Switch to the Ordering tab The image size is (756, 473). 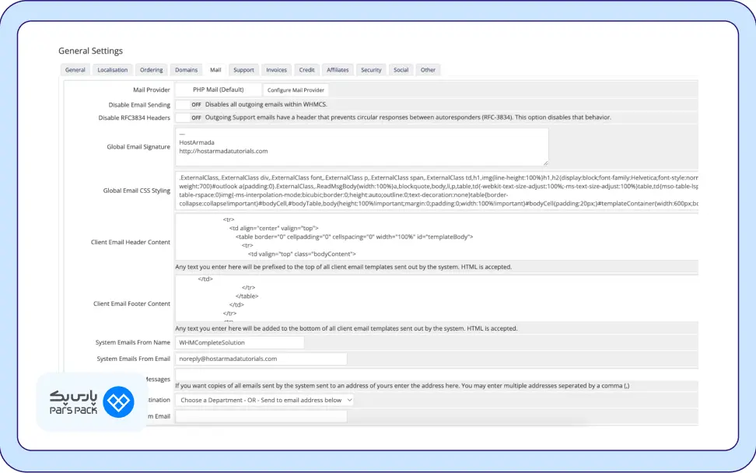[152, 70]
